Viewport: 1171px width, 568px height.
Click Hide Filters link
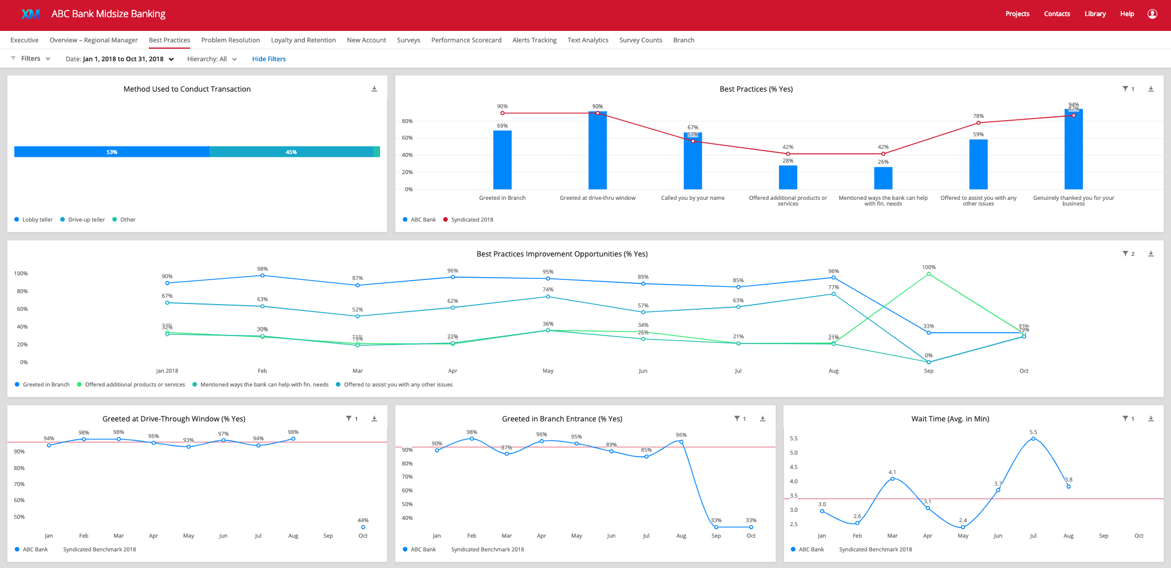pos(269,59)
